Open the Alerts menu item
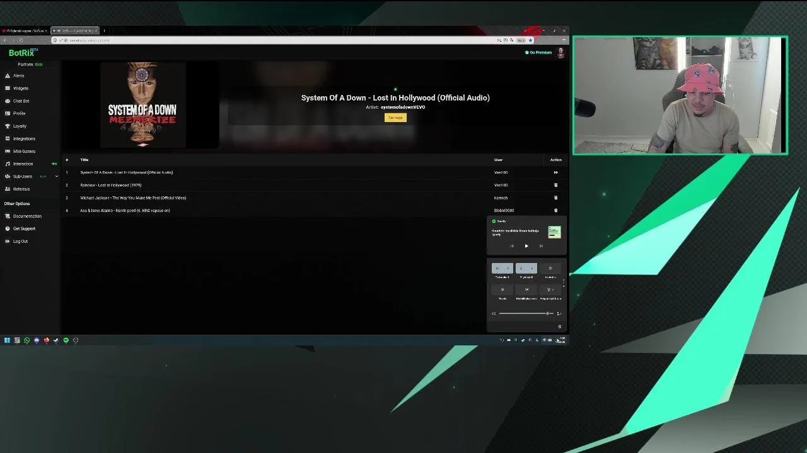Viewport: 807px width, 453px height. point(19,75)
